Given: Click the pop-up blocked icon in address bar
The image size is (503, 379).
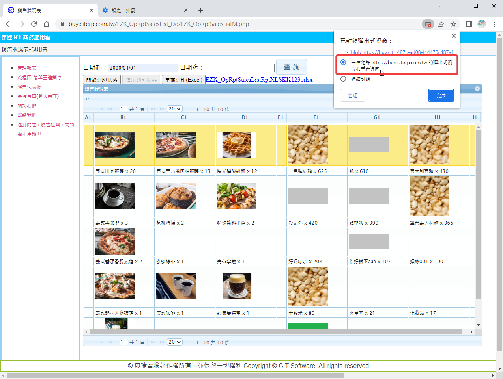Looking at the screenshot, I should click(428, 24).
